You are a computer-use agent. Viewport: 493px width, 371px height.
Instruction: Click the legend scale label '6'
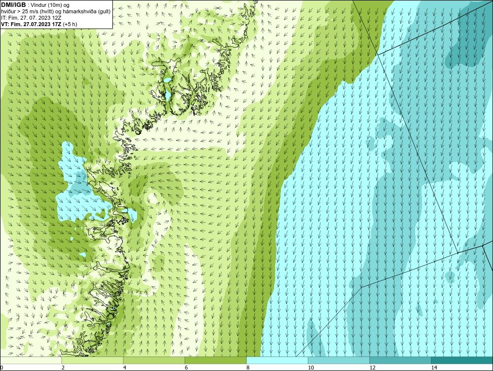pos(186,368)
